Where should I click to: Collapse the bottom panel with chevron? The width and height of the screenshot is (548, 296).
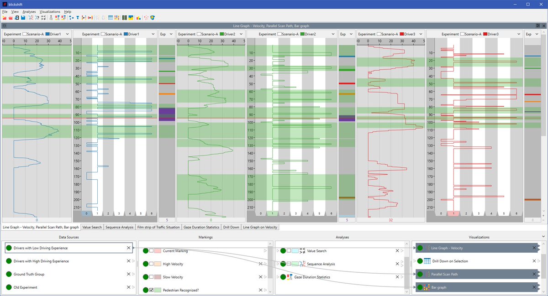click(543, 237)
